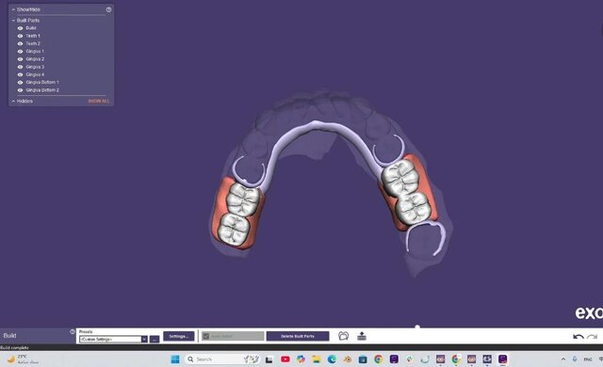This screenshot has height=367, width=603.
Task: Open the weather widget in taskbar
Action: tap(23, 359)
